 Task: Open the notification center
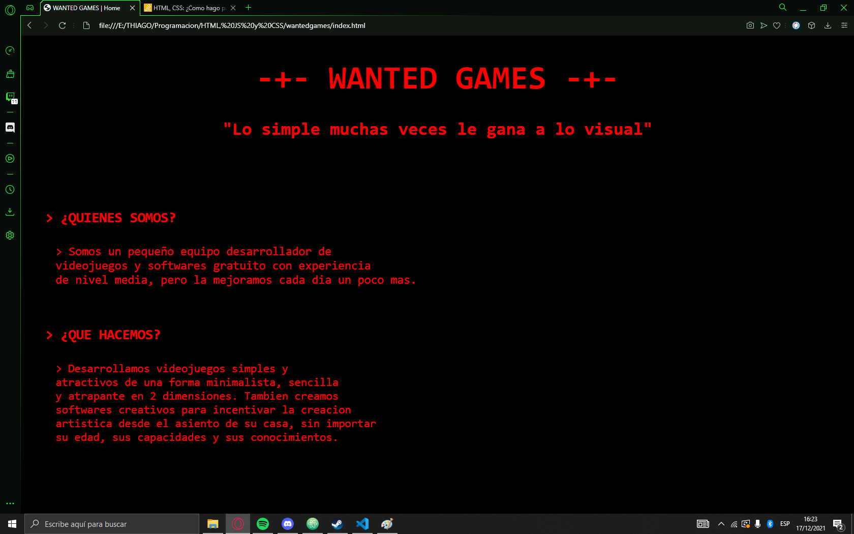pos(838,524)
